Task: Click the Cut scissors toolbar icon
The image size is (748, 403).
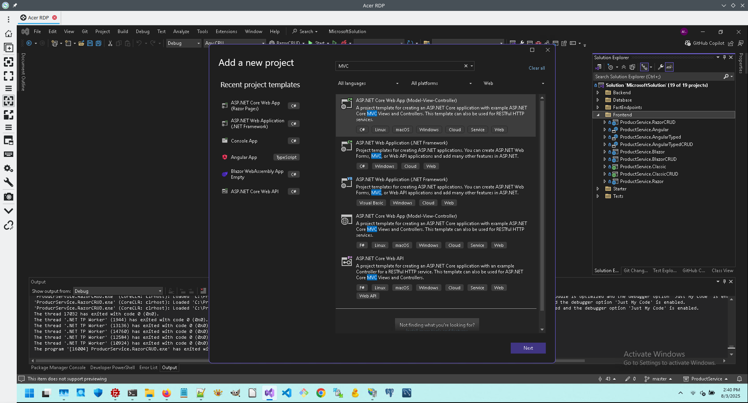Action: tap(110, 43)
